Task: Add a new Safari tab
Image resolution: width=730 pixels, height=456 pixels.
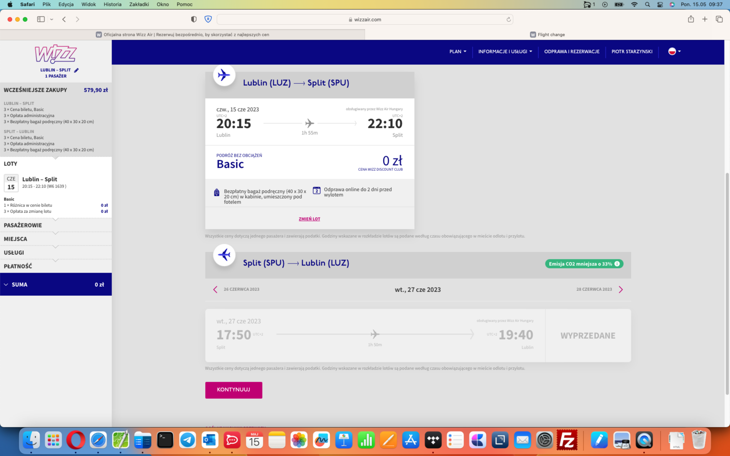Action: [x=705, y=19]
